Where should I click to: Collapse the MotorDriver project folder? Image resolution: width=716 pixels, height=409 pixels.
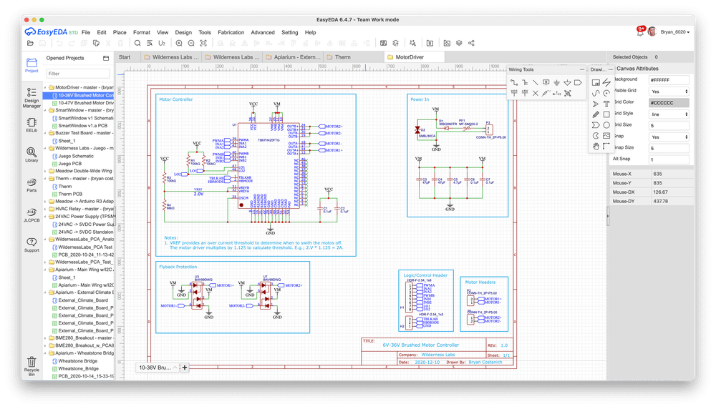click(x=45, y=87)
